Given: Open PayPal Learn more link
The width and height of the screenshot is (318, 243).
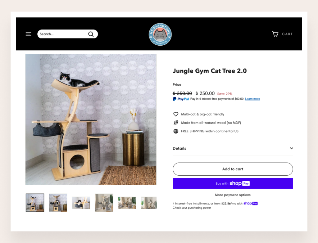Looking at the screenshot, I should coord(252,99).
